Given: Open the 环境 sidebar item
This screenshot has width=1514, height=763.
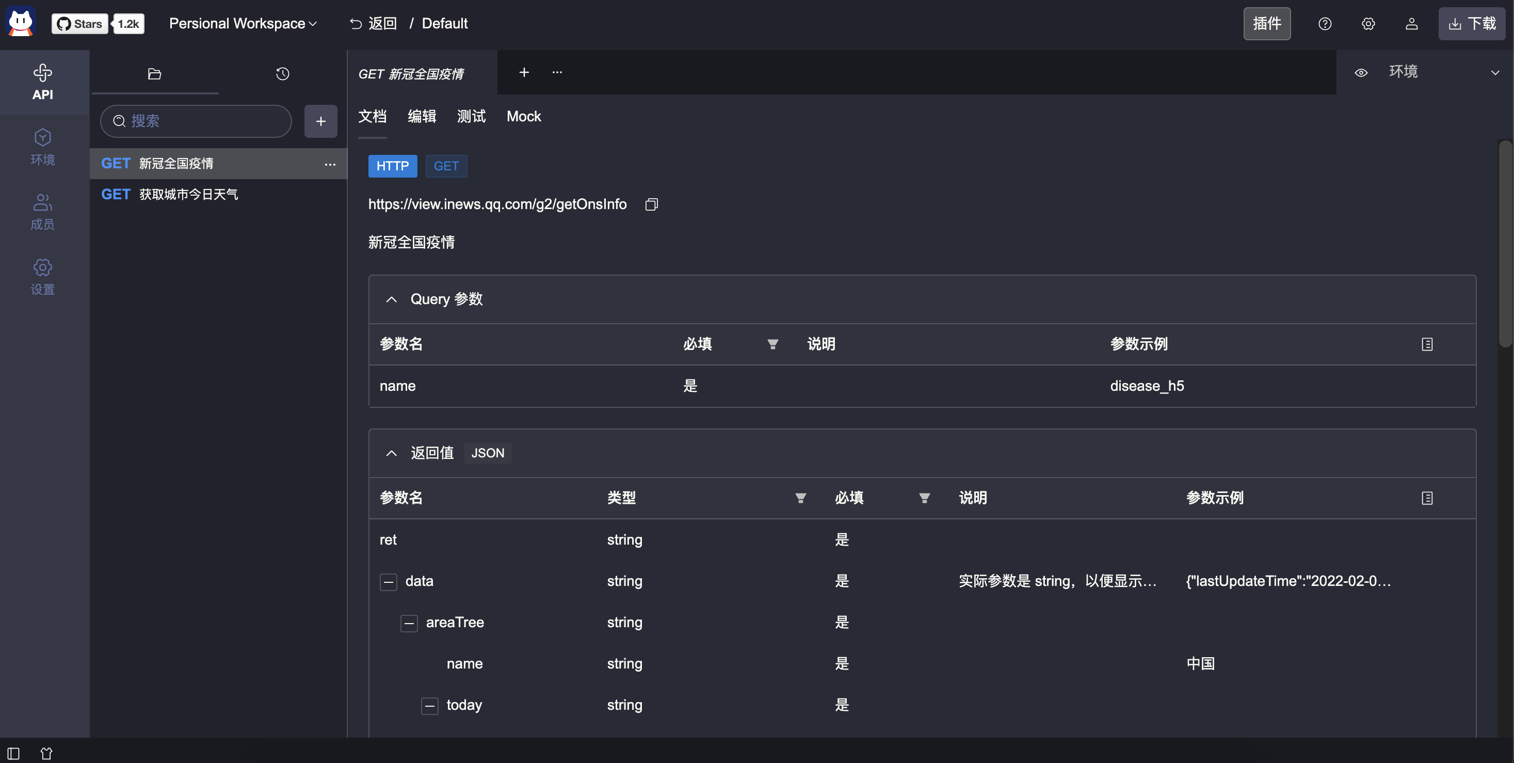Looking at the screenshot, I should click(42, 147).
